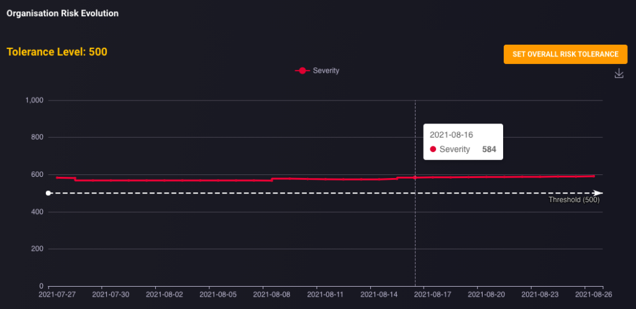636x309 pixels.
Task: Click the first severity point on line
Action: (57, 177)
